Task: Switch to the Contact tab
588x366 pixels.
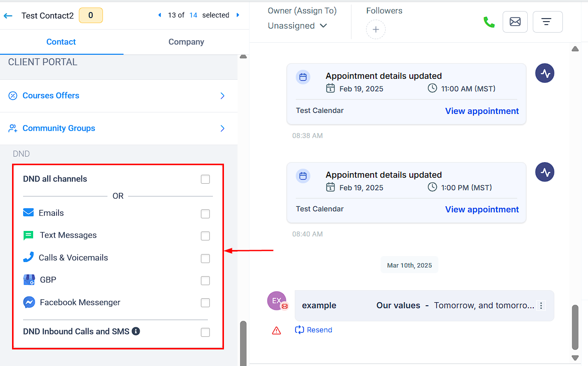Action: click(61, 42)
